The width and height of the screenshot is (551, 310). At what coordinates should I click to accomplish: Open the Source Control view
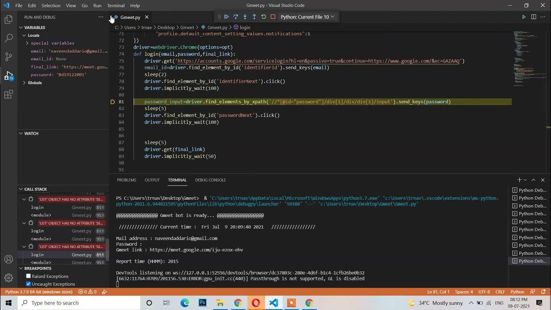[8, 56]
